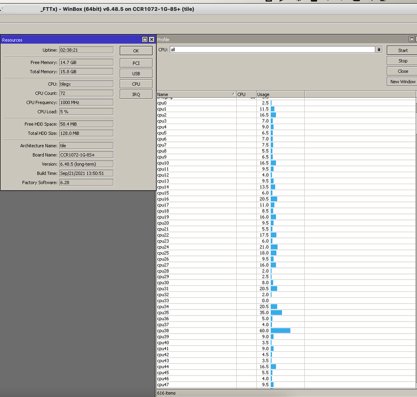This screenshot has height=397, width=417.
Task: Open per-CPU load via CPU button
Action: click(x=136, y=84)
